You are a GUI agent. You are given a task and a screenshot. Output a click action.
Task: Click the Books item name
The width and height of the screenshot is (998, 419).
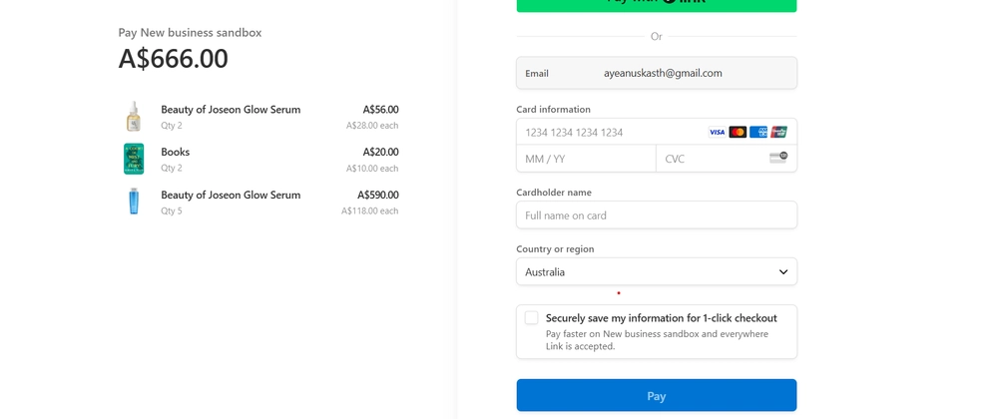pyautogui.click(x=175, y=152)
